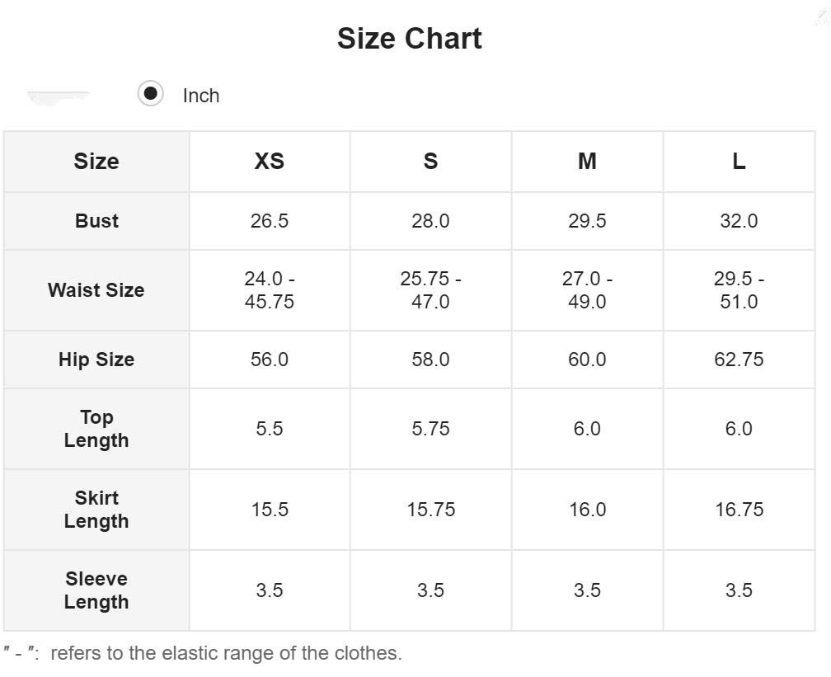Image resolution: width=831 pixels, height=677 pixels.
Task: Click the Bust row label
Action: 96,221
